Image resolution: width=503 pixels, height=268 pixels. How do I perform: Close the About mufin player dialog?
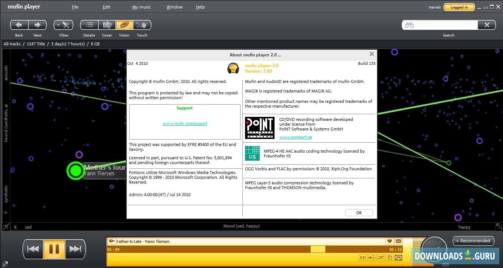[x=372, y=54]
